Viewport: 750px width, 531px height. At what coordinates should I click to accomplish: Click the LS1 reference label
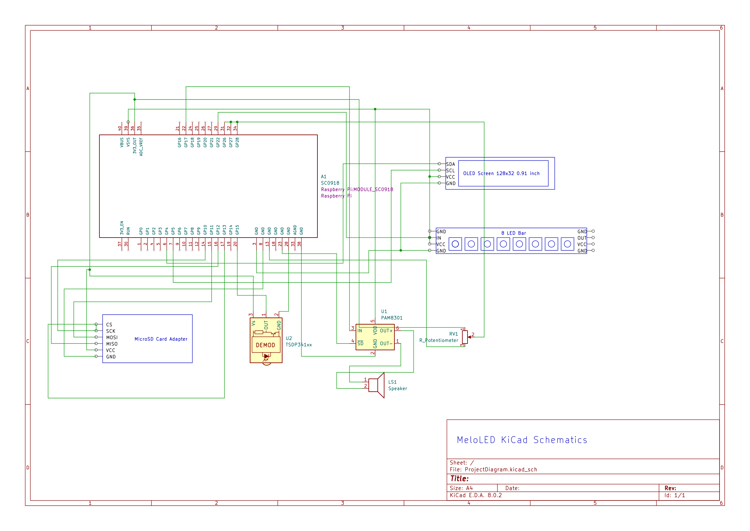coord(392,382)
